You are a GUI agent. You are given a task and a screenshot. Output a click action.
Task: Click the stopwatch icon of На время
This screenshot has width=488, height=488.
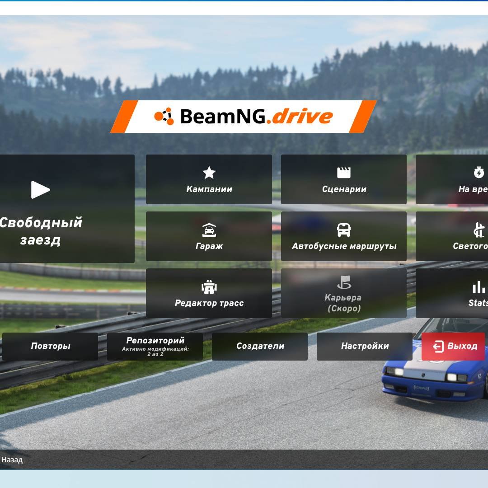[479, 172]
